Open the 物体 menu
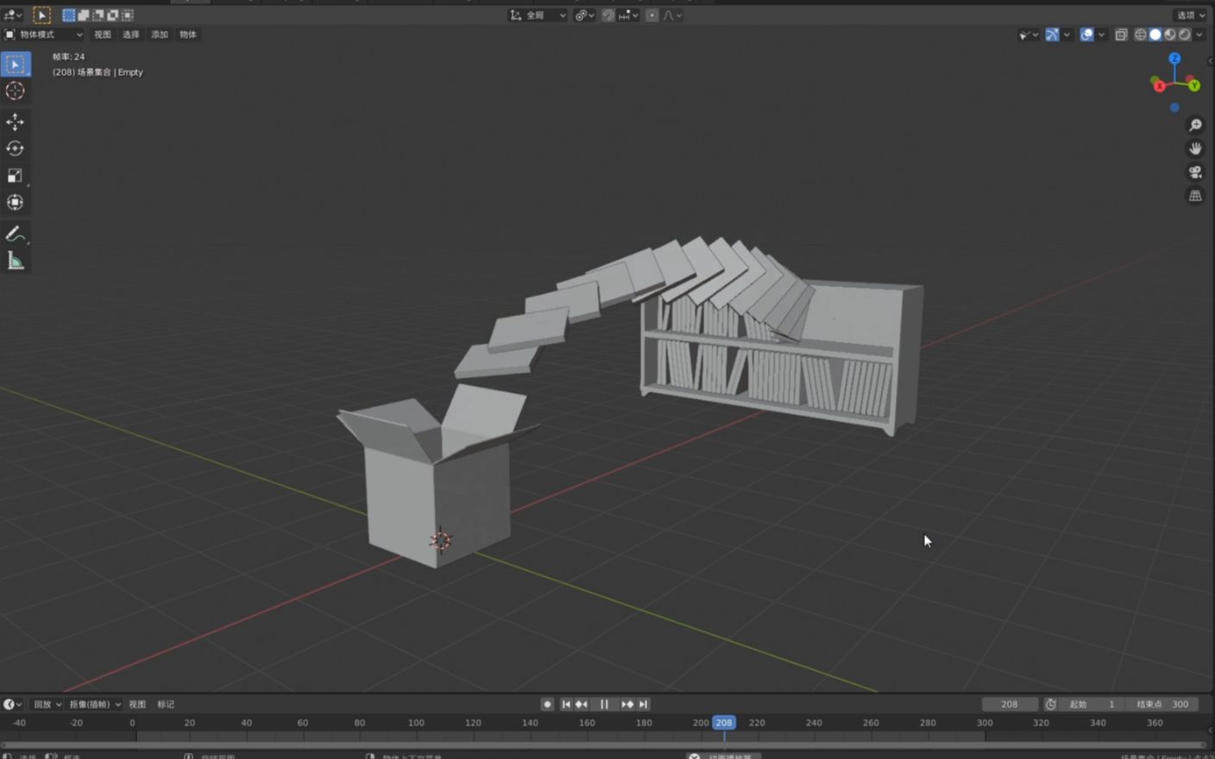This screenshot has width=1215, height=759. 188,34
